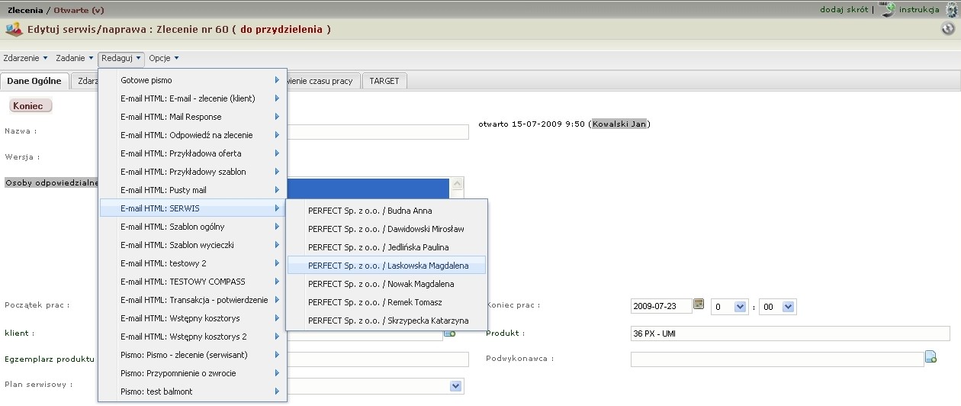Choose recipient Skrzypecka Katarzyna
The image size is (961, 406).
pyautogui.click(x=387, y=321)
